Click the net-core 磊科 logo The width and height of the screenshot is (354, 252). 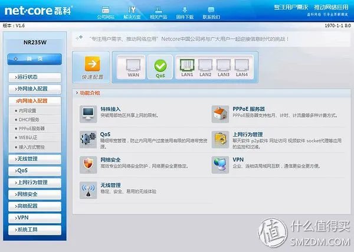[x=38, y=11]
